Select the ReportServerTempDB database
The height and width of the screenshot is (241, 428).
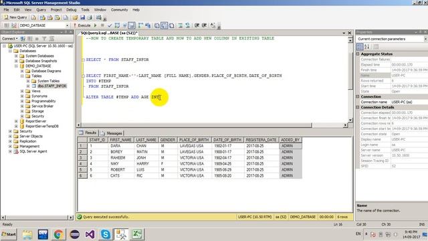pyautogui.click(x=41, y=127)
